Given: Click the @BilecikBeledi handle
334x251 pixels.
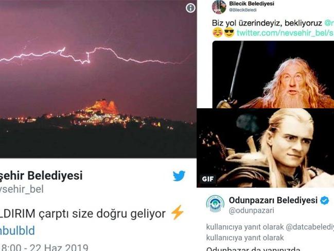Looking at the screenshot, I should [242, 10].
